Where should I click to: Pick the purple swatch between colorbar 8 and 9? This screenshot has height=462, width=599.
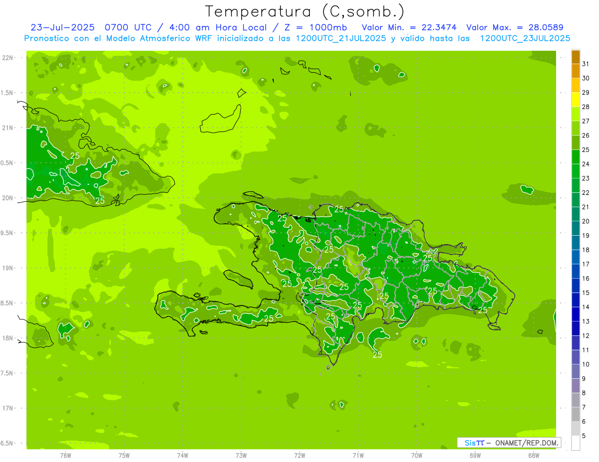point(576,386)
